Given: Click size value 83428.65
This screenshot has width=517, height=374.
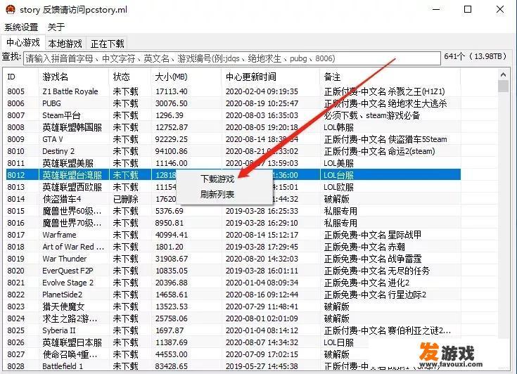Looking at the screenshot, I should pos(171,366).
